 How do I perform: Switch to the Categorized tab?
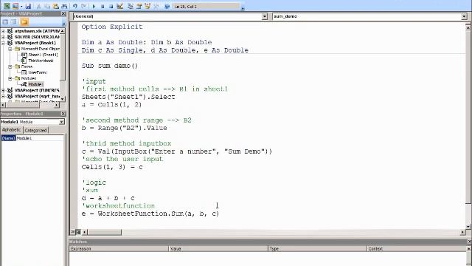35,130
